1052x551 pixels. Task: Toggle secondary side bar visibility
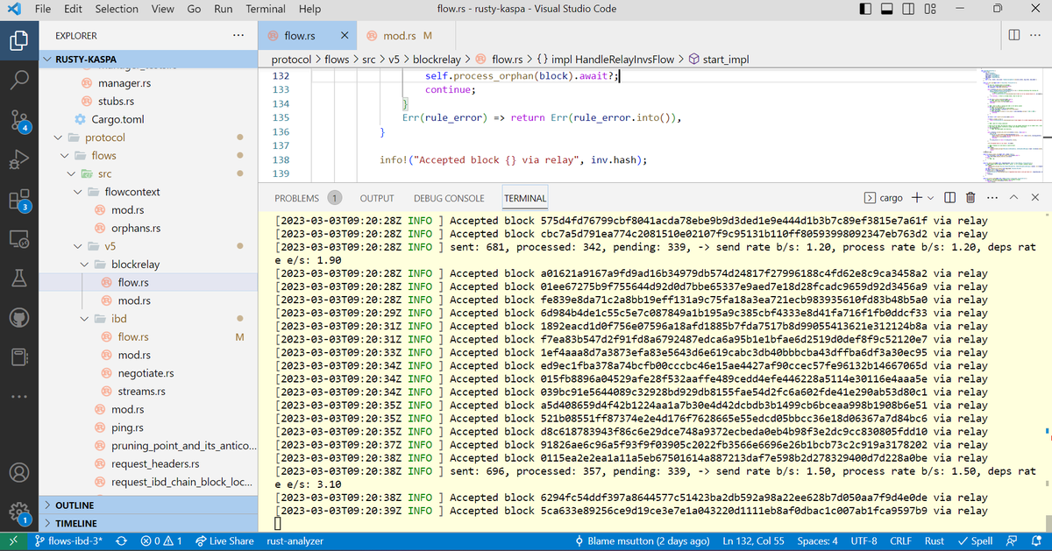tap(908, 9)
